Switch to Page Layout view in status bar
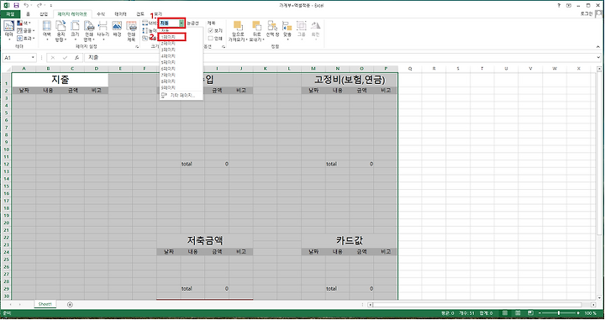605x320 pixels. [x=518, y=313]
